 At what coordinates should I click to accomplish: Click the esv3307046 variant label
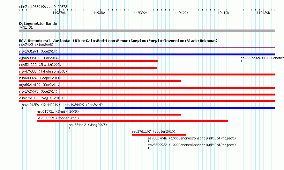[192, 138]
